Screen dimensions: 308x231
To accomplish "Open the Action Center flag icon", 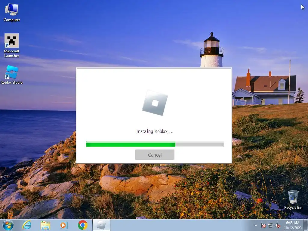I will [x=263, y=225].
